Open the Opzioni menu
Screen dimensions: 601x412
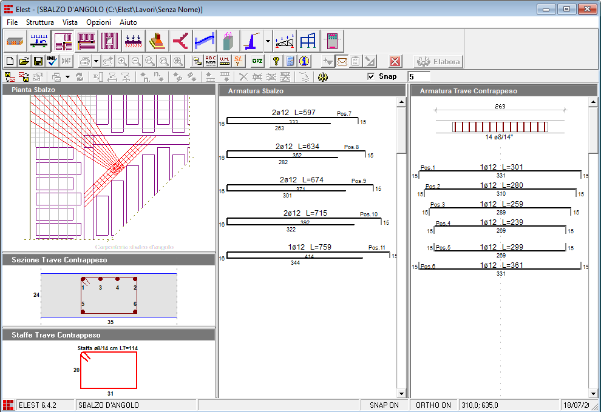(x=98, y=22)
